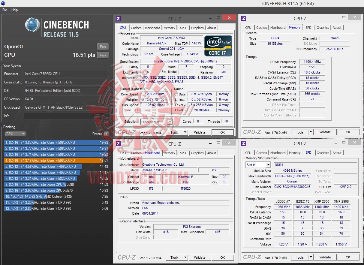Click the Core Voltage 1.349 V value
Image resolution: width=364 pixels, height=265 pixels.
pos(192,54)
